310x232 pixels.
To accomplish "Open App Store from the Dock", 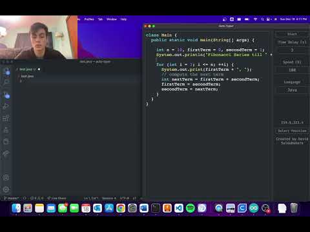I will 109,208.
